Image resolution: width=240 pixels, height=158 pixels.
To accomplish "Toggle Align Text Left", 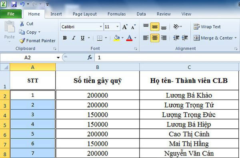I will tap(146, 38).
